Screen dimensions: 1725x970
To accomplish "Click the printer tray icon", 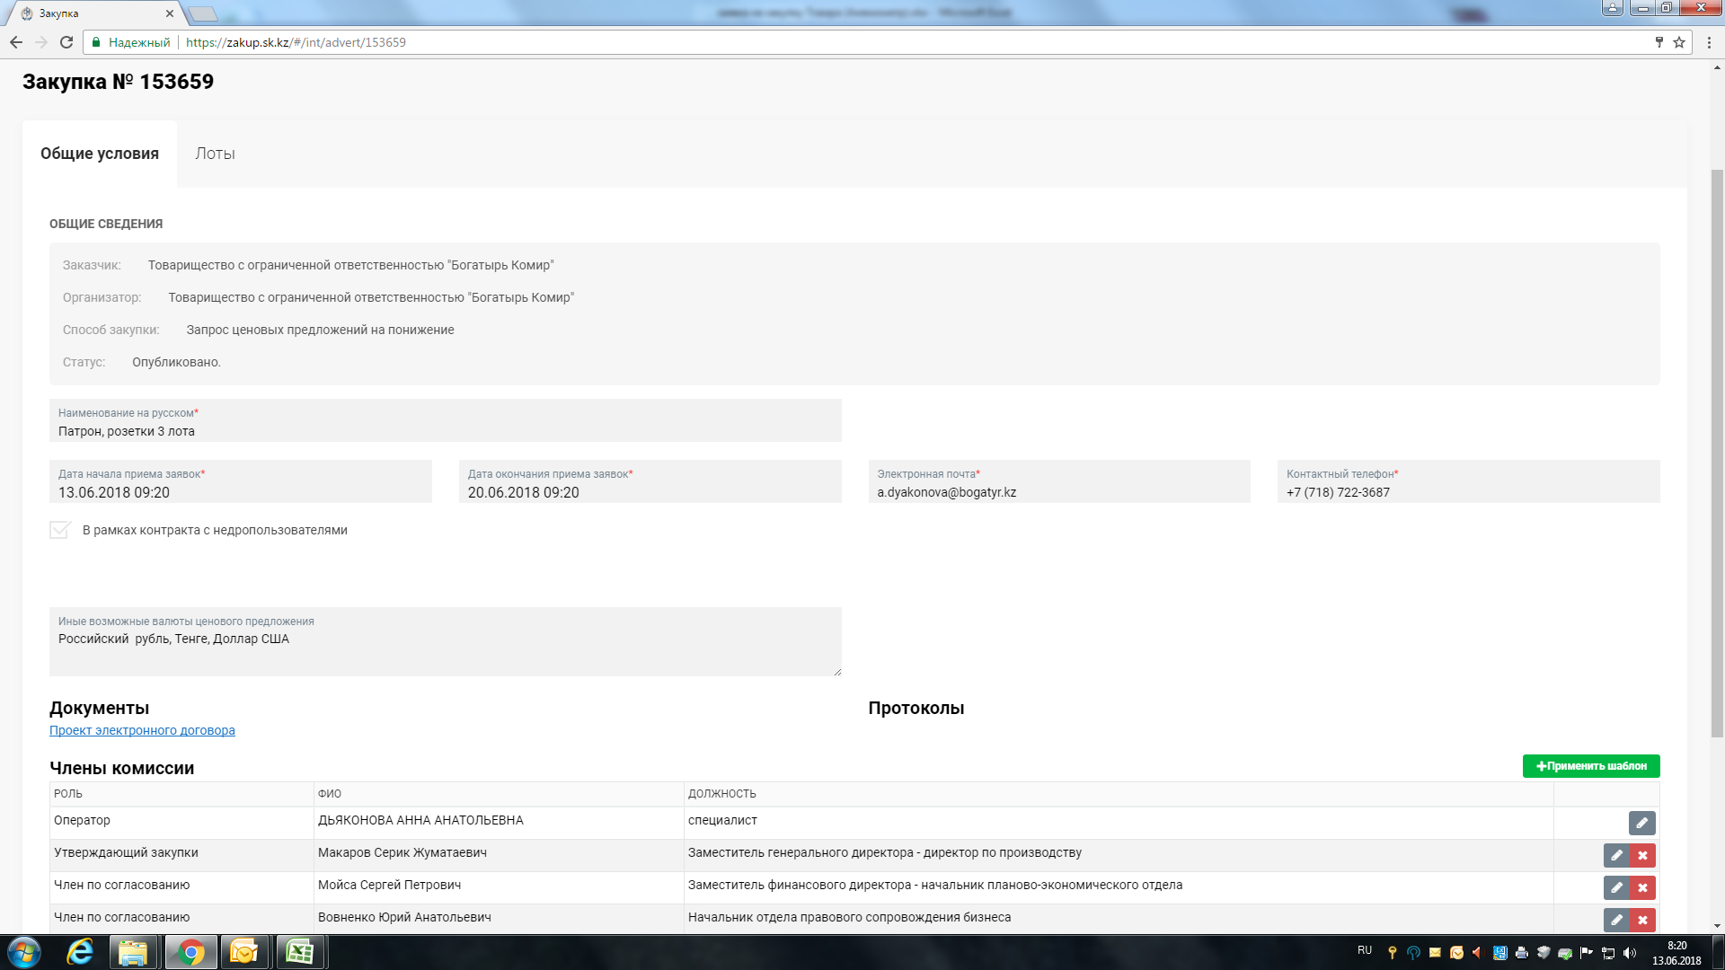I will tap(1521, 953).
